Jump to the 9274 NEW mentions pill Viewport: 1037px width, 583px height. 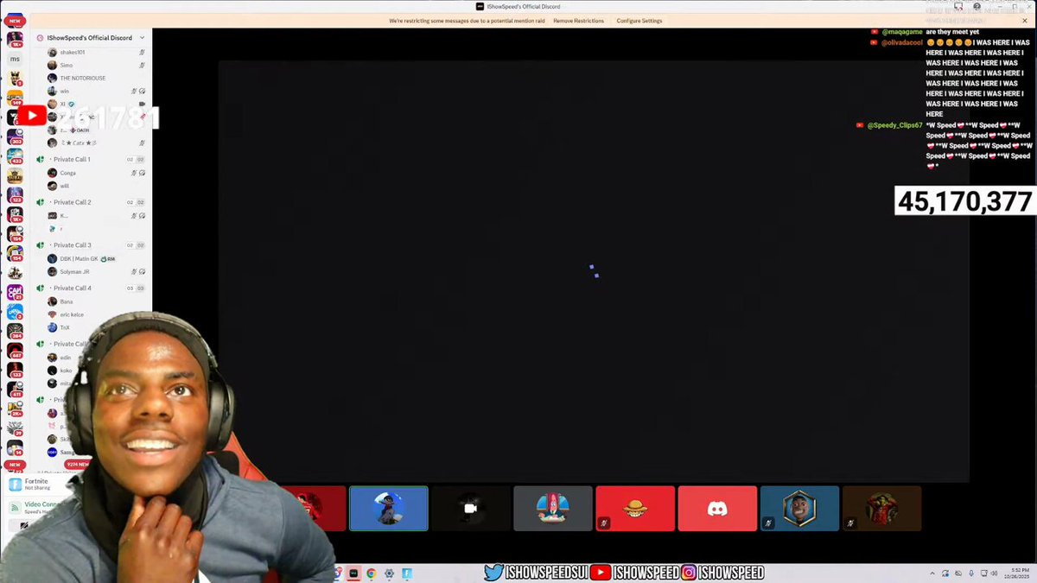point(79,464)
